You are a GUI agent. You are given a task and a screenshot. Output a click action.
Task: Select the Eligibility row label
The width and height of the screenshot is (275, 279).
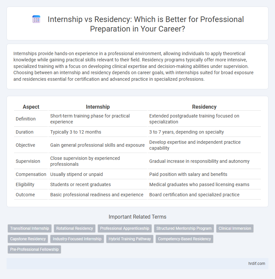click(25, 184)
